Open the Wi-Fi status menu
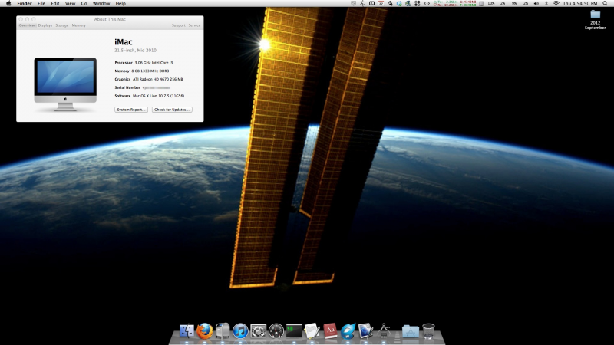The image size is (614, 345). 556,3
